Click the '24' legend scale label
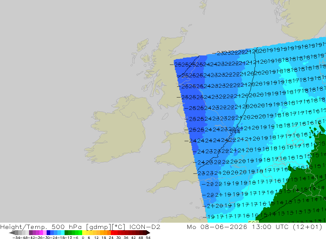The image size is (326, 239). coord(111,238)
